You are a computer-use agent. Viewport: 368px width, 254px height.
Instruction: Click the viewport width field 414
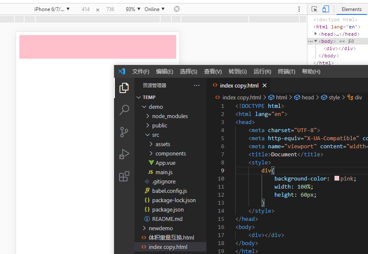[x=86, y=9]
